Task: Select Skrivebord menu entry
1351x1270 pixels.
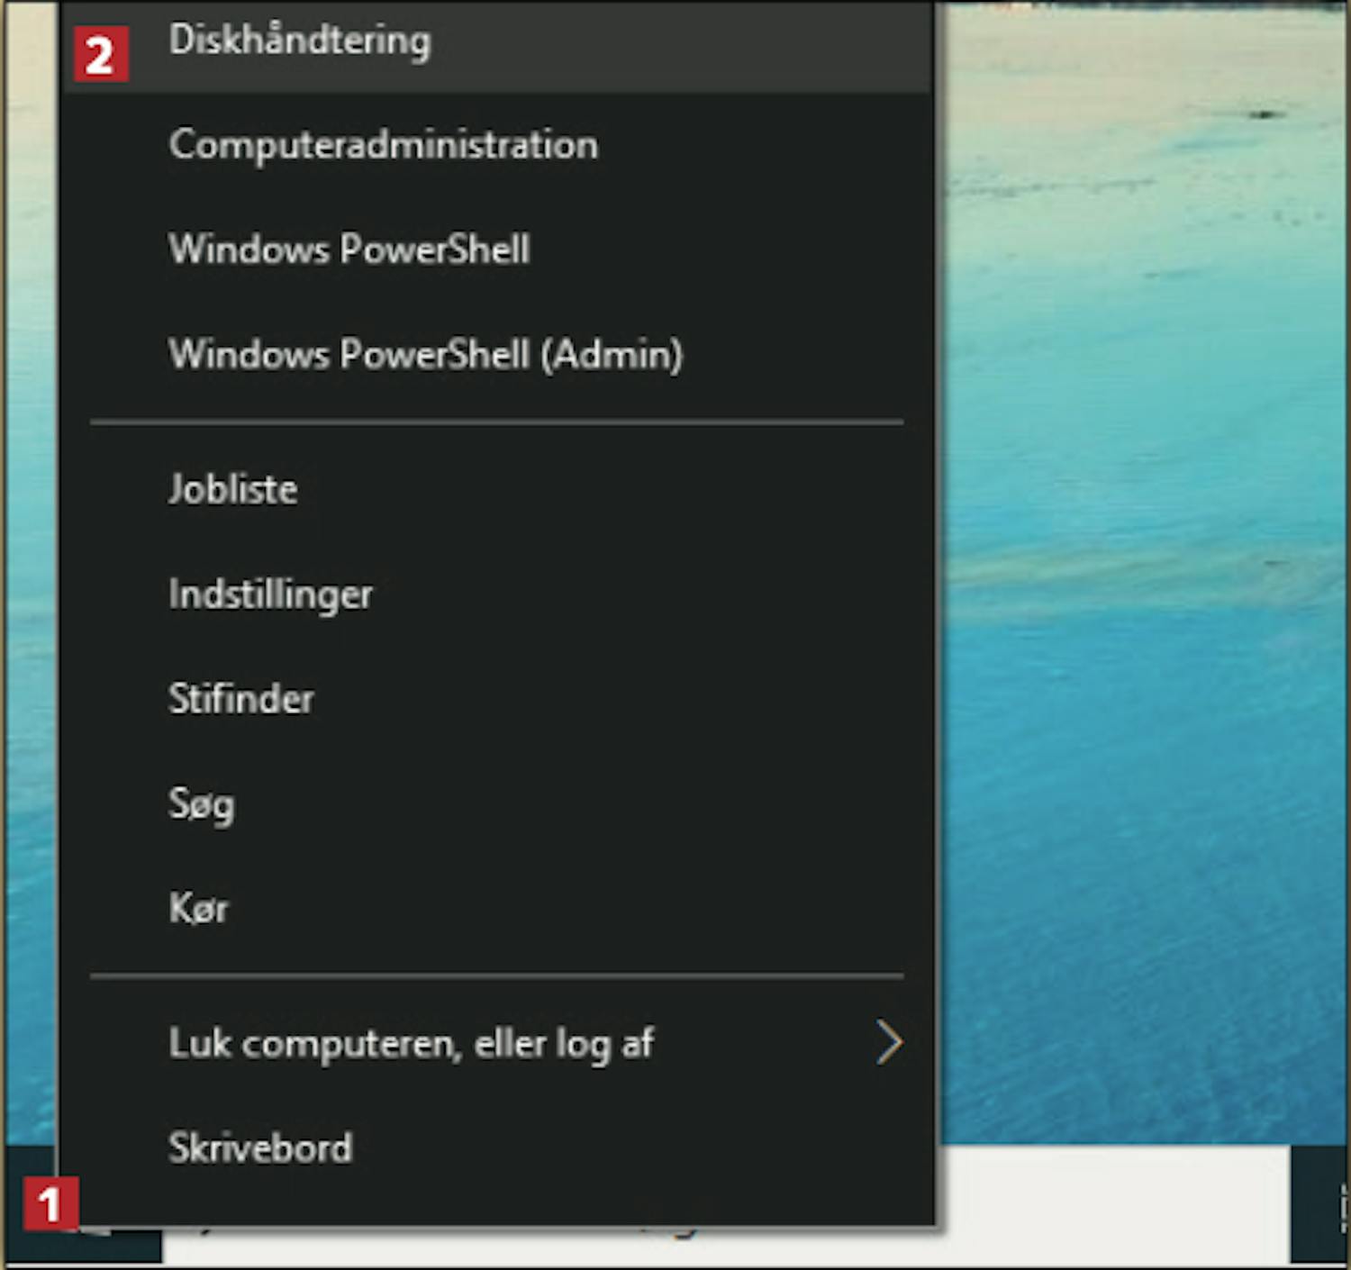Action: (497, 1148)
